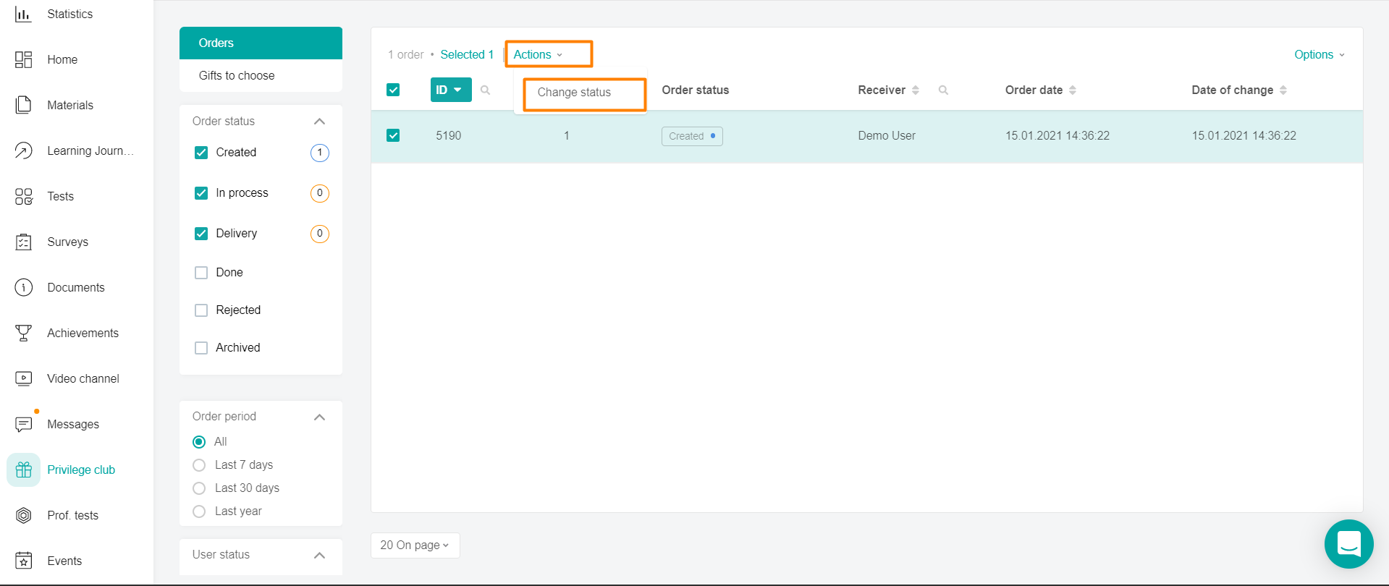Open the Created status dropdown for order 5190
The image size is (1389, 586).
692,136
